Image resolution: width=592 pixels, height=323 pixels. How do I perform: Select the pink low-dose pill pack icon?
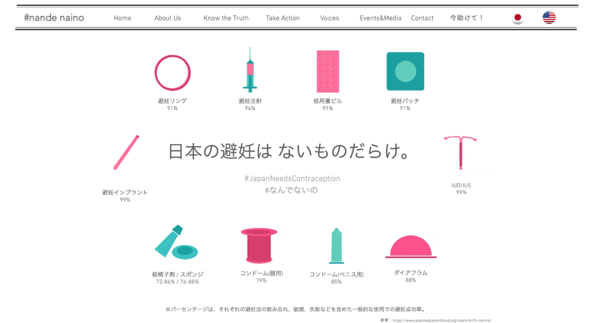point(328,72)
